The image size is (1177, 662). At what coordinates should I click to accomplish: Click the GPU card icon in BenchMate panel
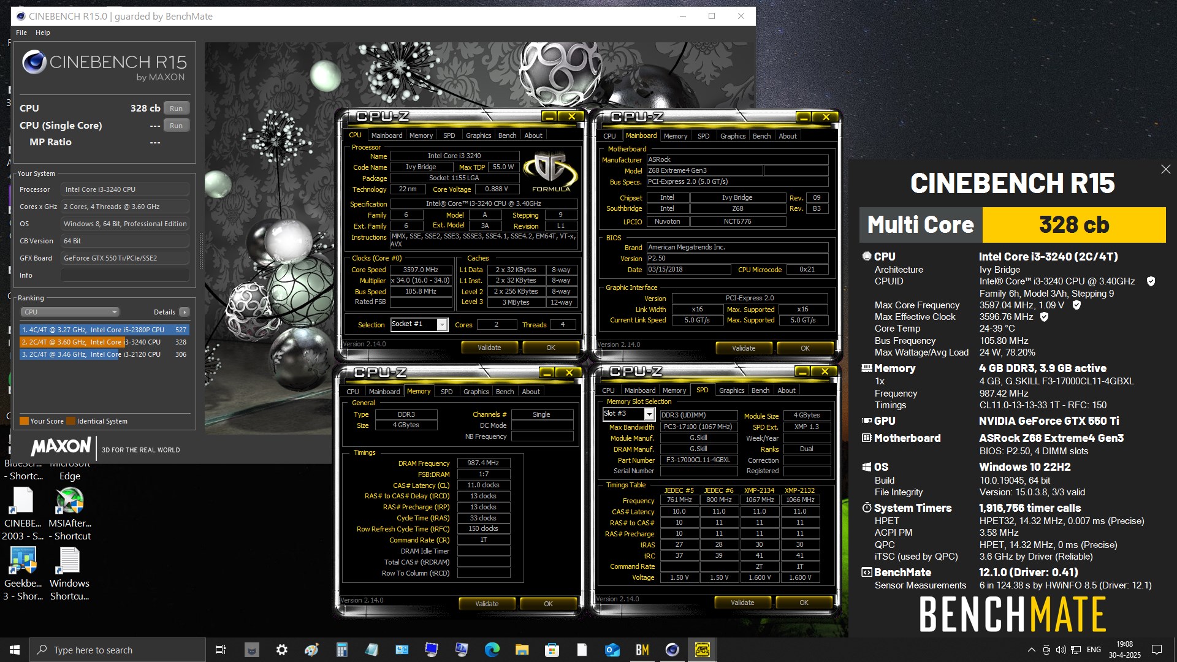pyautogui.click(x=866, y=421)
